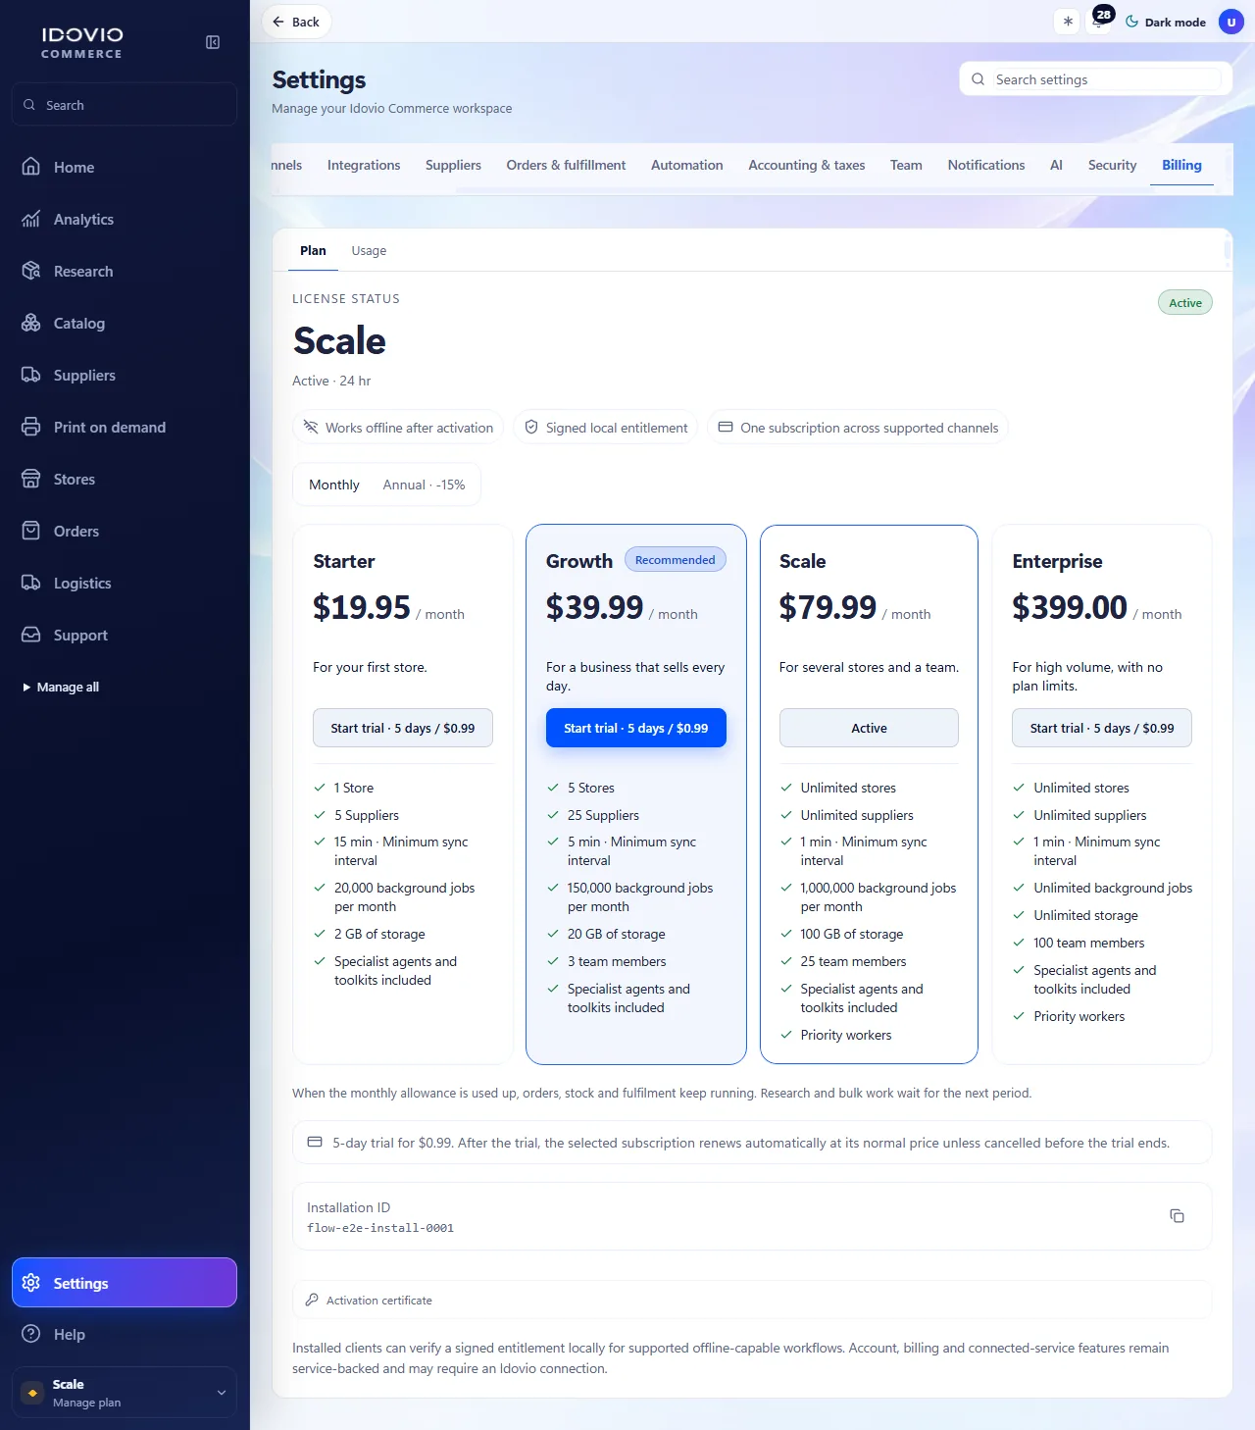Switch to Plan tab

coord(313,251)
